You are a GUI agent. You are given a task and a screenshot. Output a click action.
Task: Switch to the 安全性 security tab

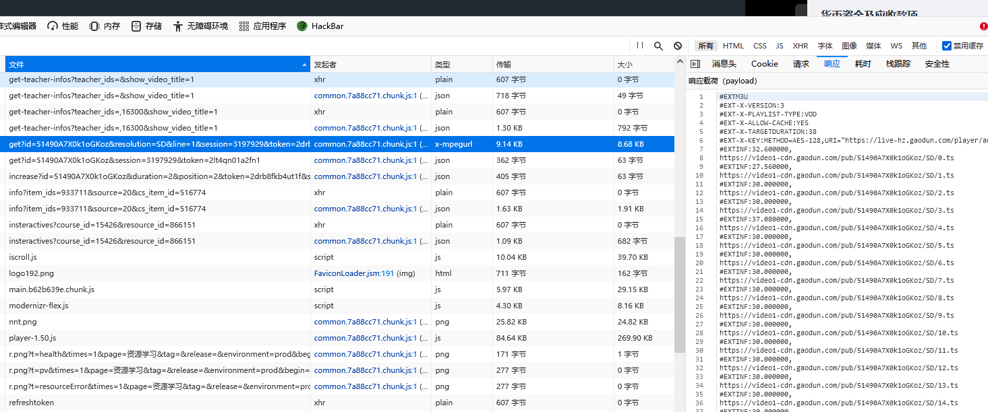(x=937, y=64)
